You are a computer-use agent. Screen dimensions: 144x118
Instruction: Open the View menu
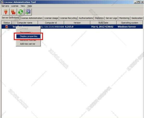23,6
